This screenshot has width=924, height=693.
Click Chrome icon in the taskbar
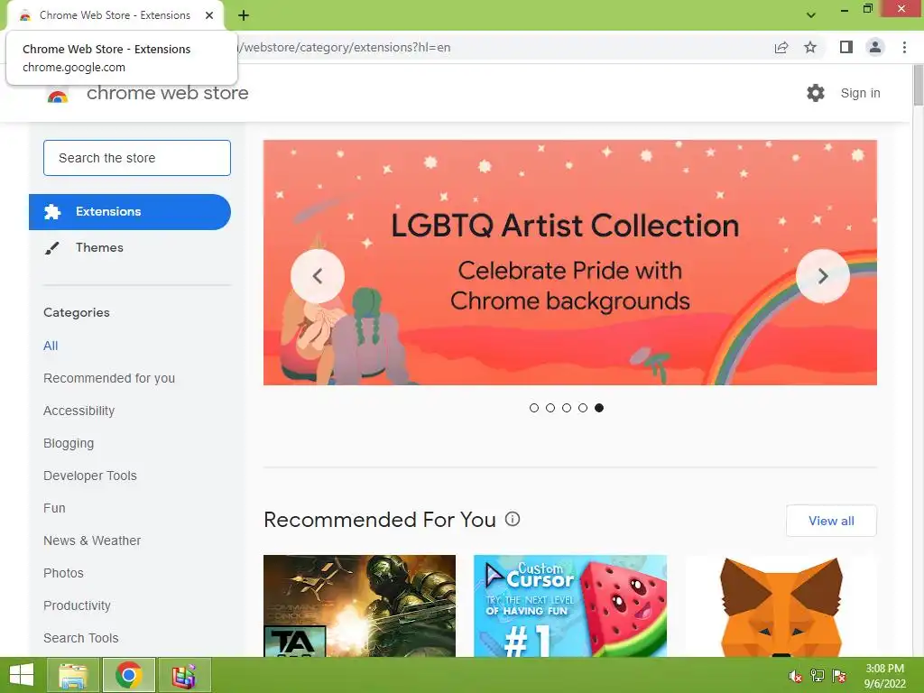click(x=129, y=675)
